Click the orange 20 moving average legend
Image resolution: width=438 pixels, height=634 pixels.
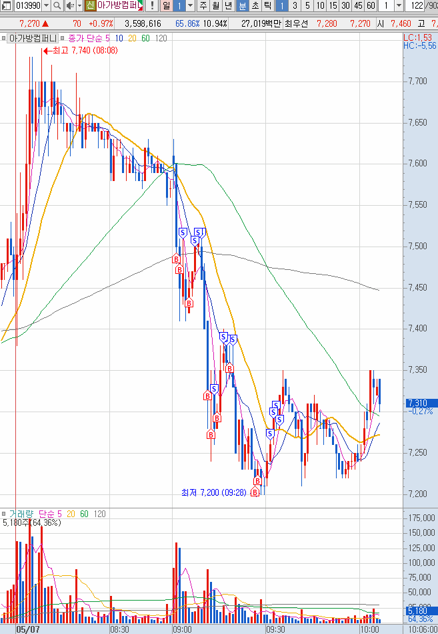132,38
